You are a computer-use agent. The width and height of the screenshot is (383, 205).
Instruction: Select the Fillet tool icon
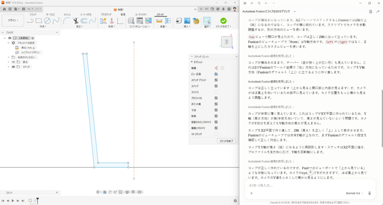(67, 21)
